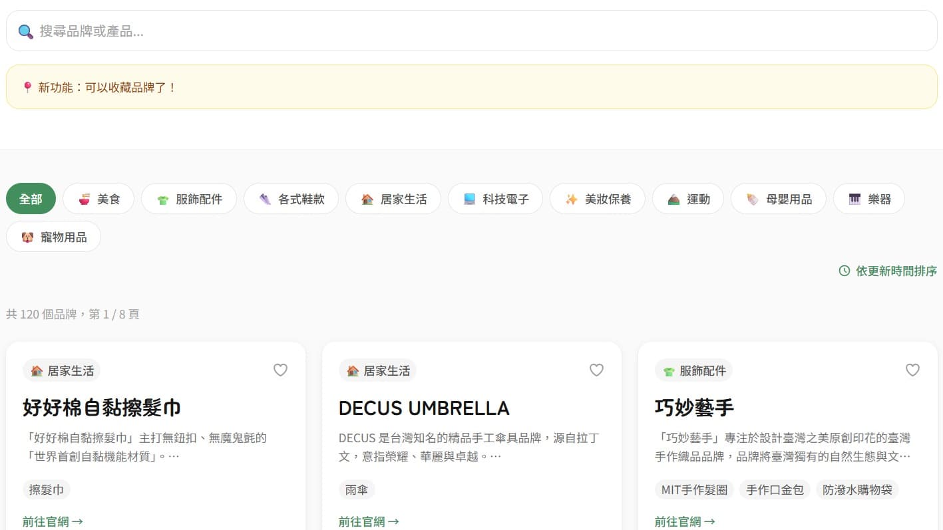Go to 前往官網 for DECUS UMBRELLA
943x530 pixels.
(x=369, y=521)
